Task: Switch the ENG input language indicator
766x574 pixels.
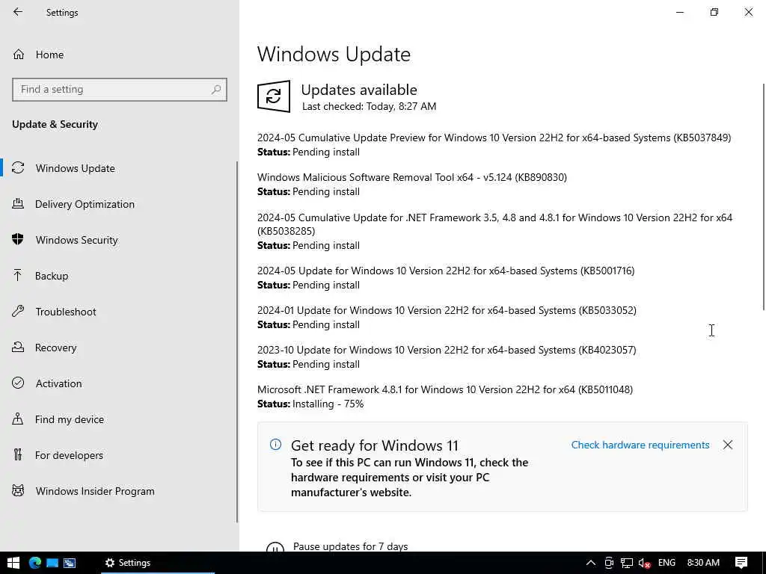Action: pyautogui.click(x=667, y=563)
